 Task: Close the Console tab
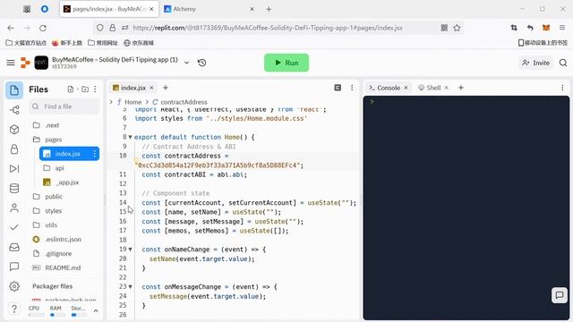(x=406, y=88)
